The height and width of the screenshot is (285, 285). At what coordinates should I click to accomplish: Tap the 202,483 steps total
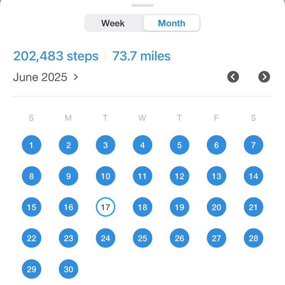(56, 56)
